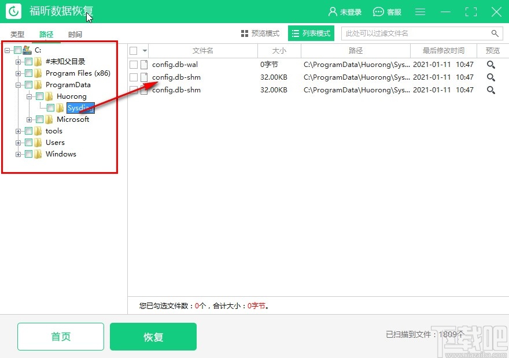Image resolution: width=509 pixels, height=358 pixels.
Task: Click the Microsoft folder icon in the tree
Action: [49, 120]
